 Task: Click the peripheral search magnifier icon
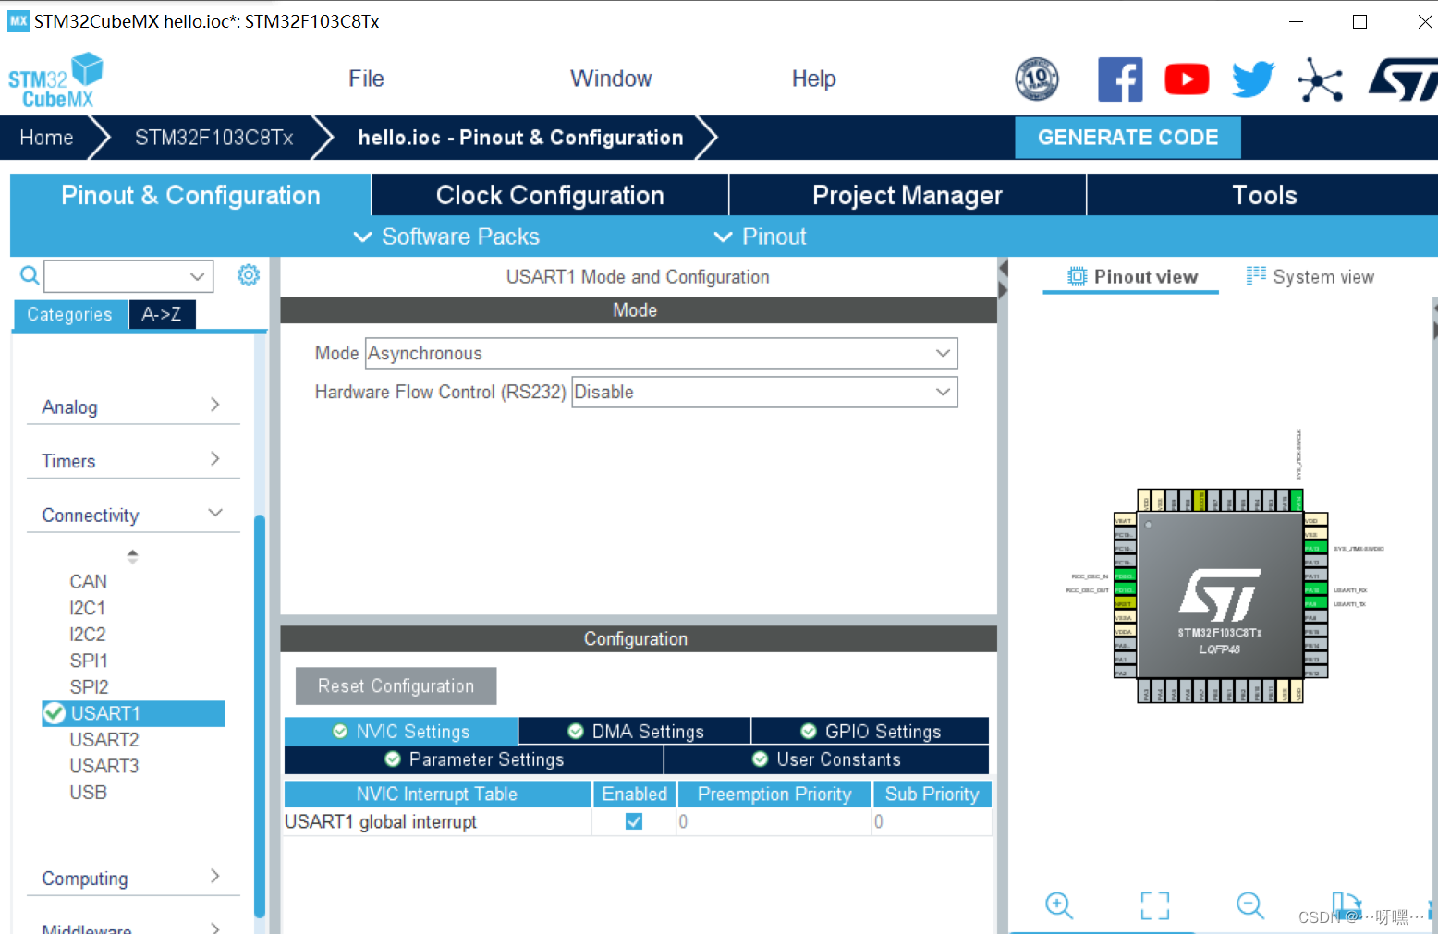pos(30,275)
